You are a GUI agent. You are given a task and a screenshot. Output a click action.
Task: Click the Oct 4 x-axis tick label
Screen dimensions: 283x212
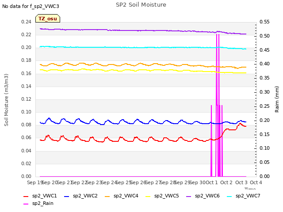[x=256, y=182]
